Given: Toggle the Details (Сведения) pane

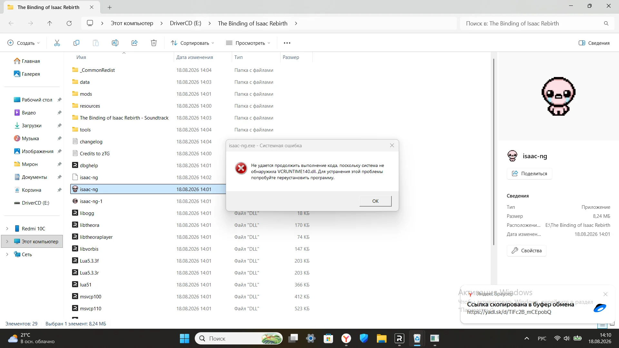Looking at the screenshot, I should [594, 43].
